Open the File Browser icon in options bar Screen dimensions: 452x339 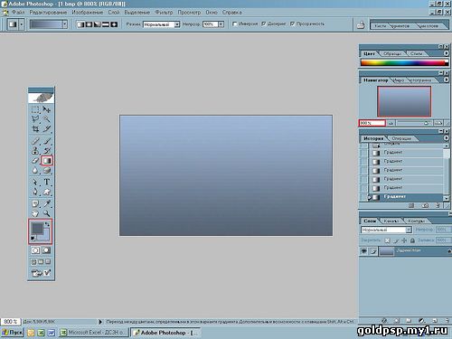[x=361, y=24]
